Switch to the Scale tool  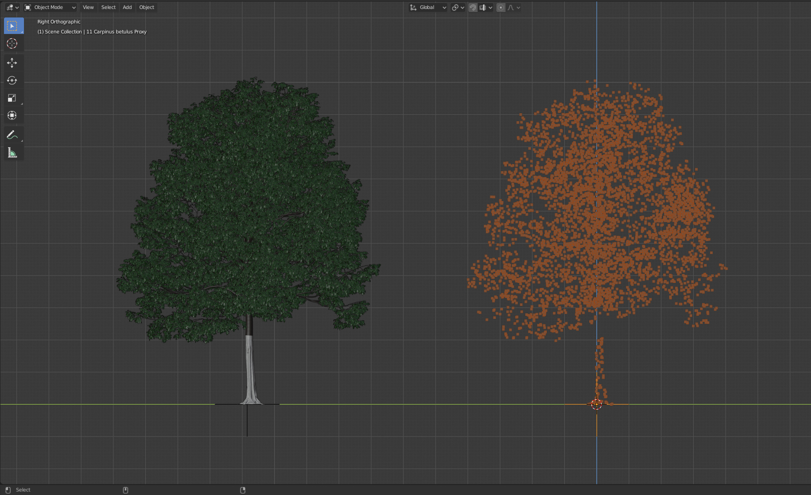click(x=12, y=98)
